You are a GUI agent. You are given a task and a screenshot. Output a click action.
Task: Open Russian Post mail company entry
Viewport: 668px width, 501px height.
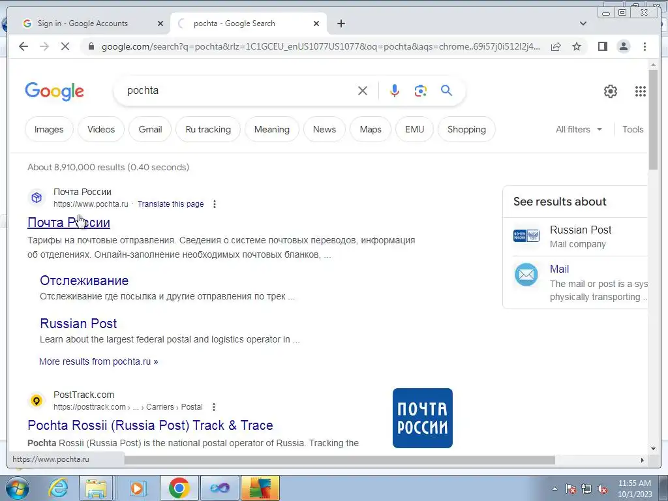pyautogui.click(x=580, y=236)
